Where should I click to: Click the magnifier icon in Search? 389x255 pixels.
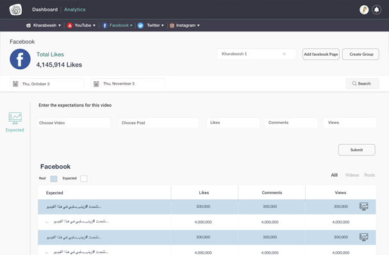354,83
